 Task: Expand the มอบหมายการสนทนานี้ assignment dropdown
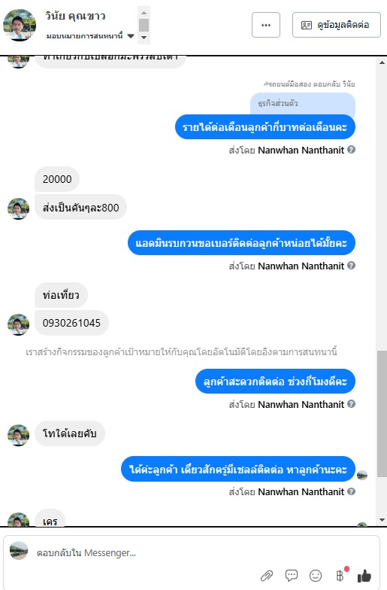(131, 36)
